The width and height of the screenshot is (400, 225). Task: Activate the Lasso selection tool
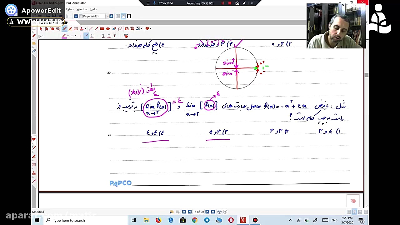120,29
